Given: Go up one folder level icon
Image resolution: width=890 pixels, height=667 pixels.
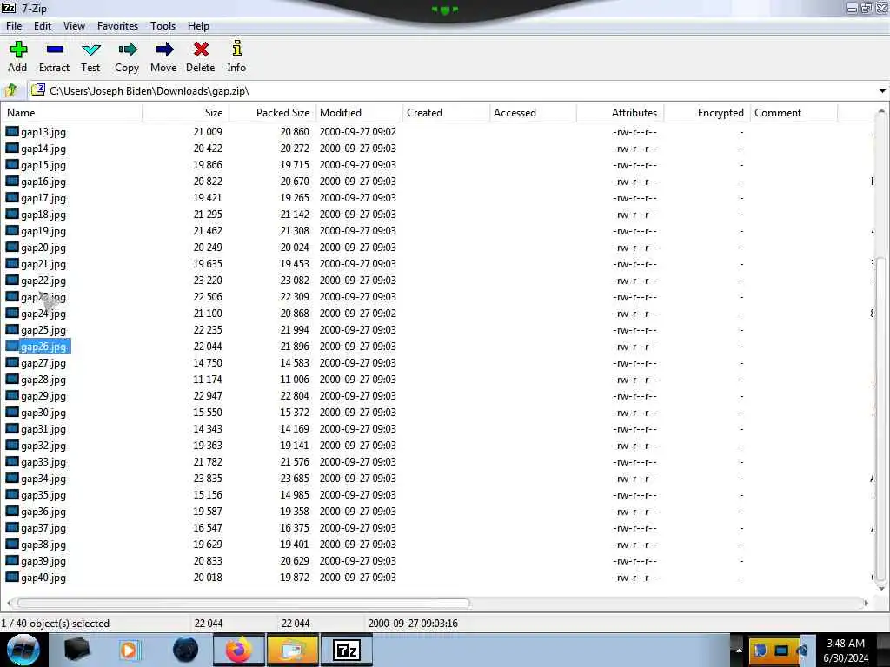Looking at the screenshot, I should [10, 90].
